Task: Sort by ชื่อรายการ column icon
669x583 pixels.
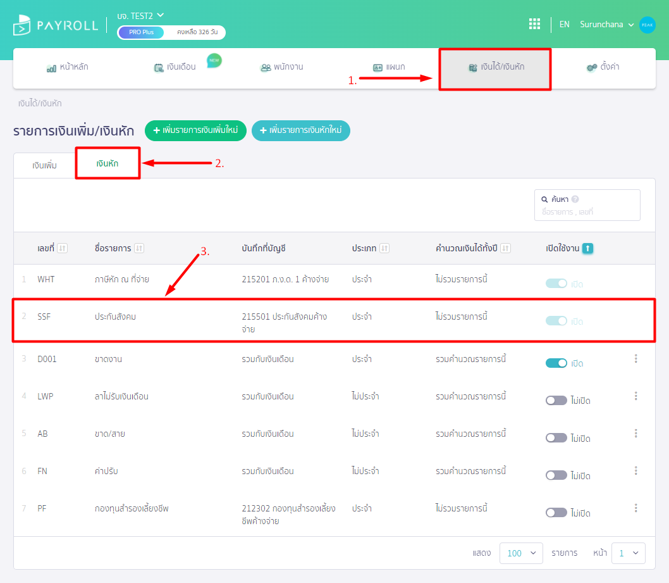Action: click(139, 248)
